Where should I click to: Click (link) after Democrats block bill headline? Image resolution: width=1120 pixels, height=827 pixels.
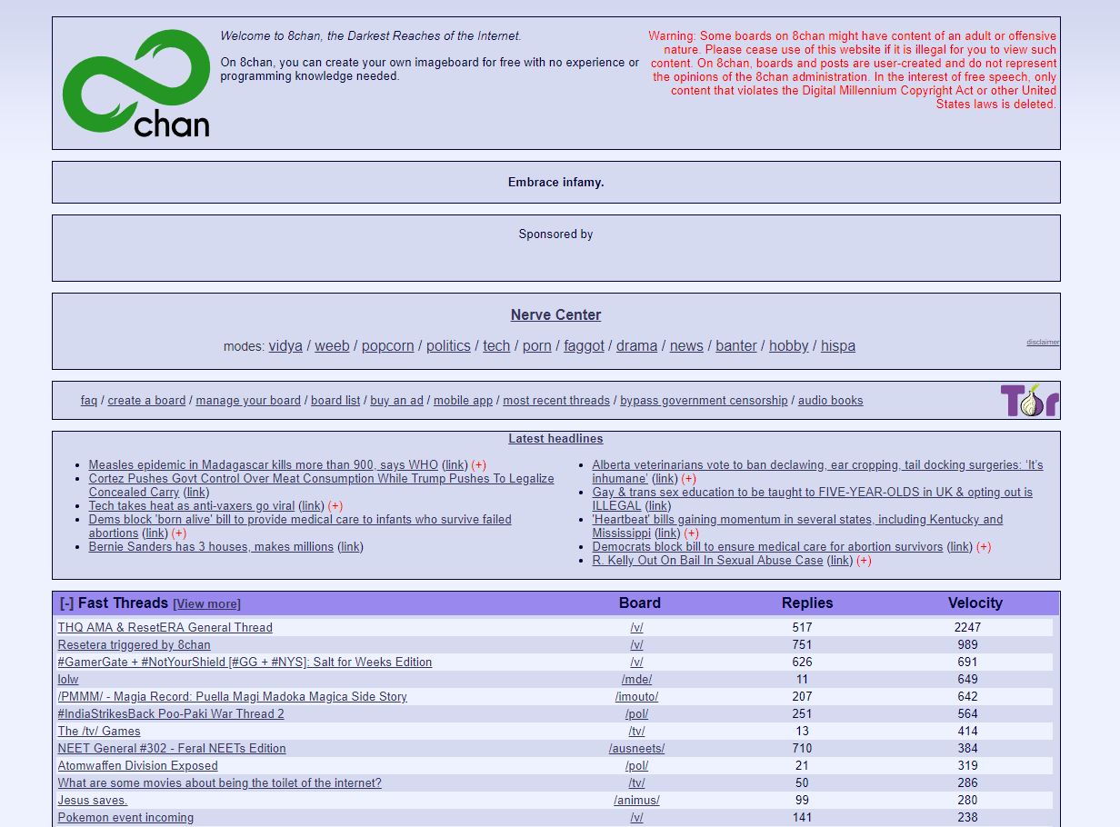pos(959,547)
